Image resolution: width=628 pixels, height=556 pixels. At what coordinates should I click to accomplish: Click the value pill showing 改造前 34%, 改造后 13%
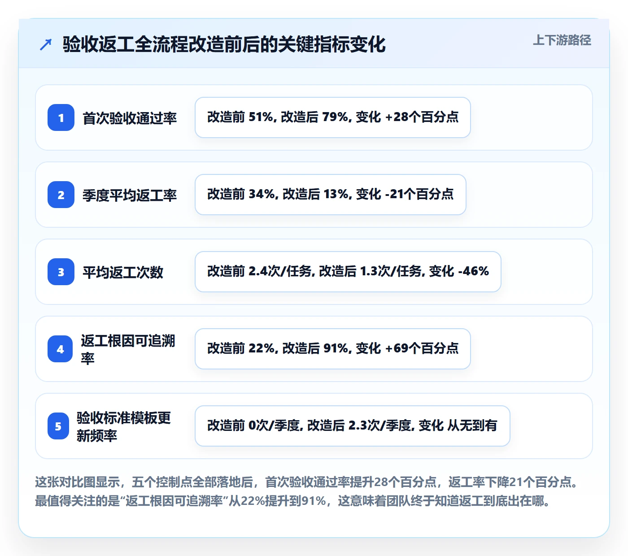(331, 195)
